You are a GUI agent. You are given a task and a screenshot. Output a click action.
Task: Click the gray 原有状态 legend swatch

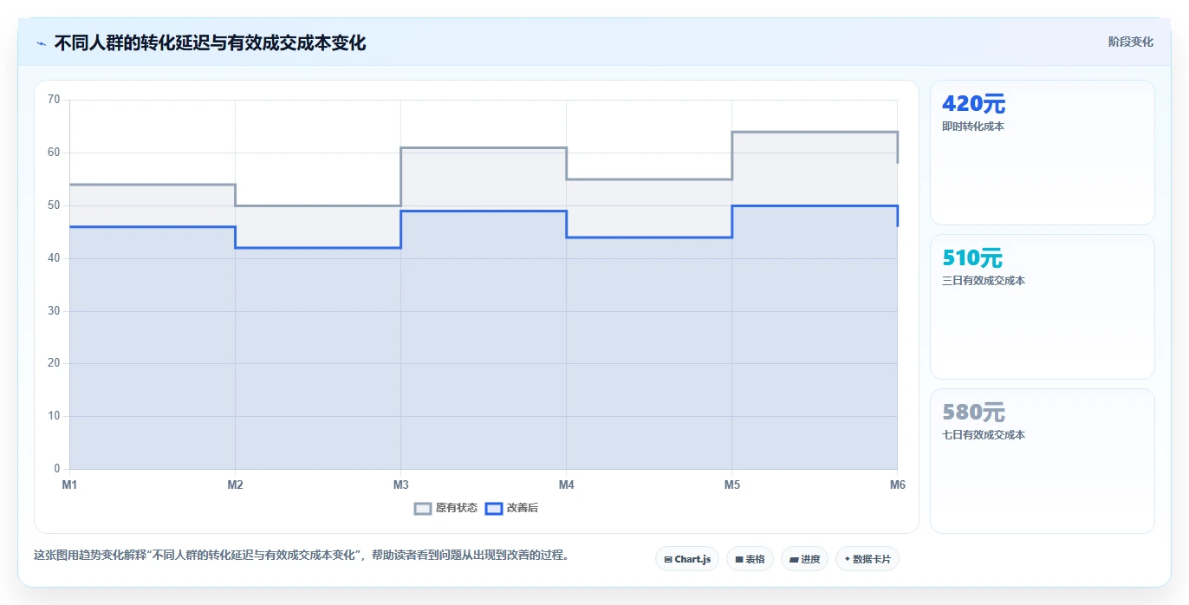423,508
